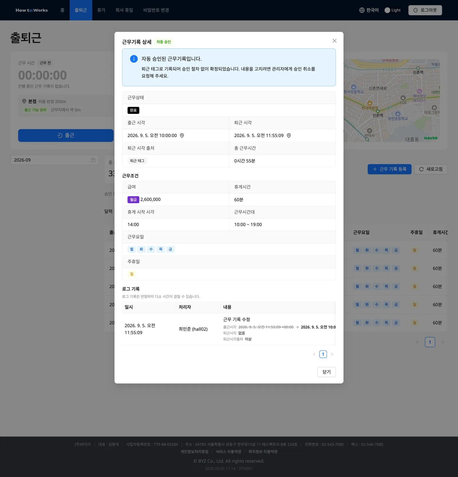Image resolution: width=458 pixels, height=477 pixels.
Task: Go to next page in log pagination
Action: click(x=332, y=354)
